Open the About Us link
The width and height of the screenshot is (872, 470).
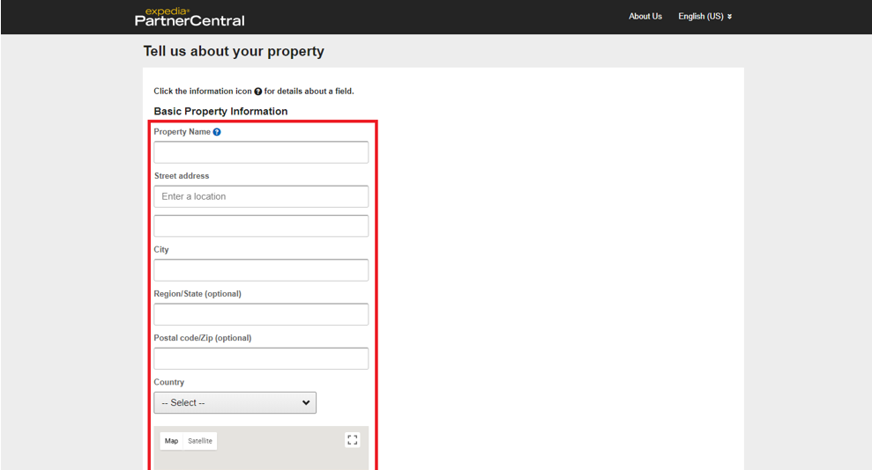point(645,17)
